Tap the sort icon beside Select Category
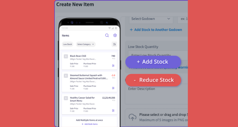 tap(114, 44)
